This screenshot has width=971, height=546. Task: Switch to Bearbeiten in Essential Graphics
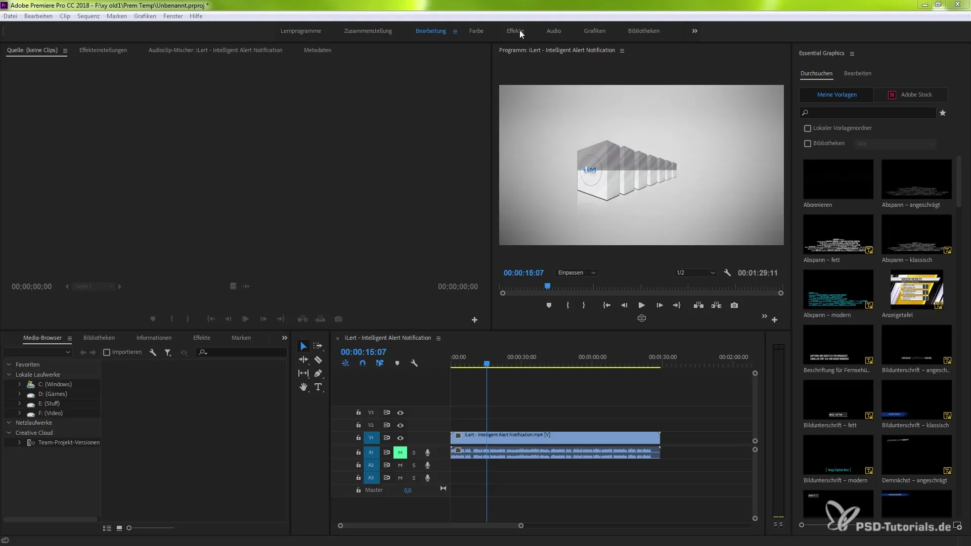(857, 73)
